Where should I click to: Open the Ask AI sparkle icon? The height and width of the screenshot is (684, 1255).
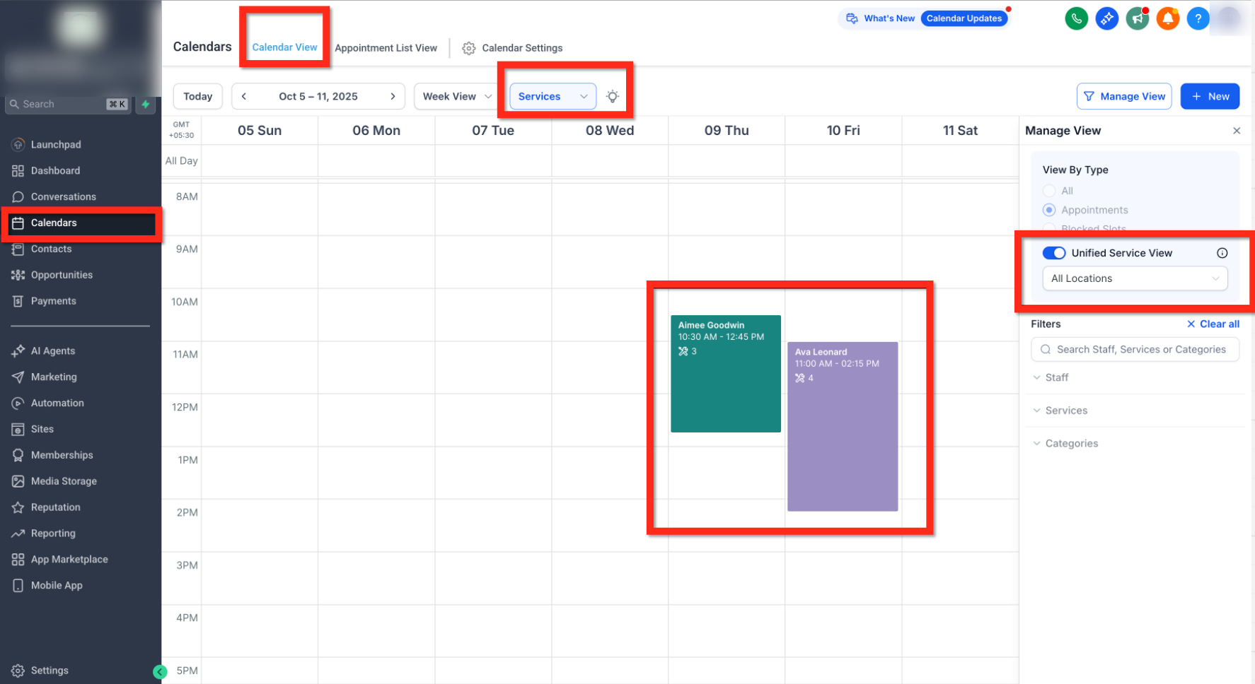1106,18
